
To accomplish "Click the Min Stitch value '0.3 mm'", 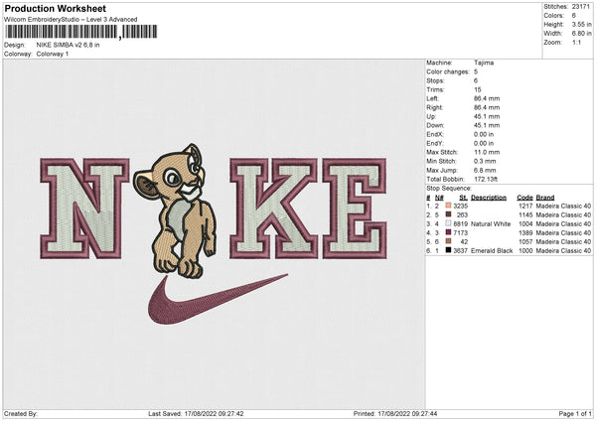I will (485, 161).
